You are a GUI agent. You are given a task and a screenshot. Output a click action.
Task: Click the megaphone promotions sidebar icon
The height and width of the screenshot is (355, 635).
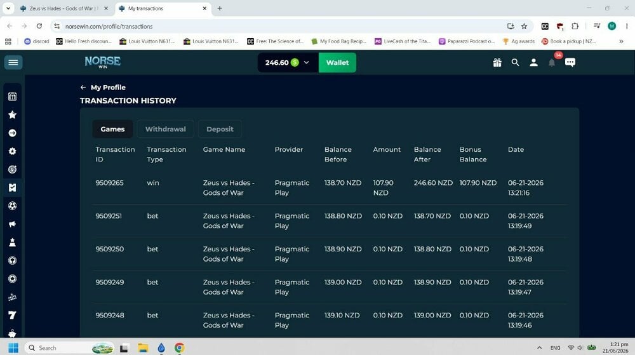click(13, 224)
